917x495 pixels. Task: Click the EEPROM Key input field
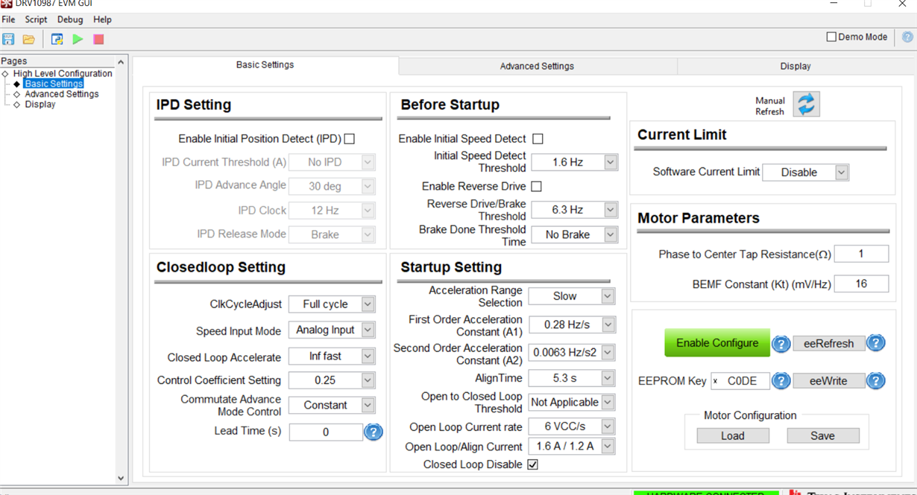point(740,380)
